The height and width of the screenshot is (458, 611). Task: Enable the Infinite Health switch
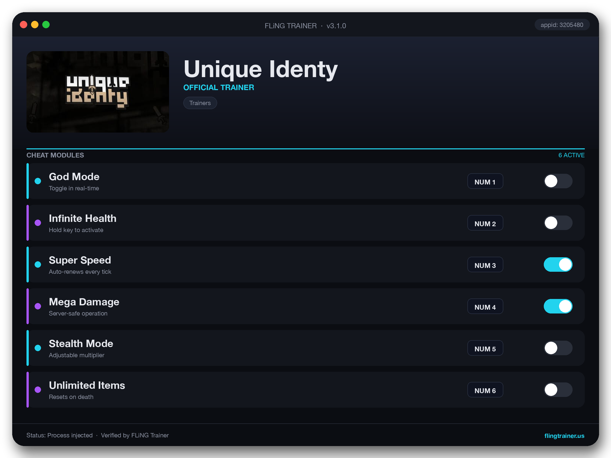coord(558,223)
